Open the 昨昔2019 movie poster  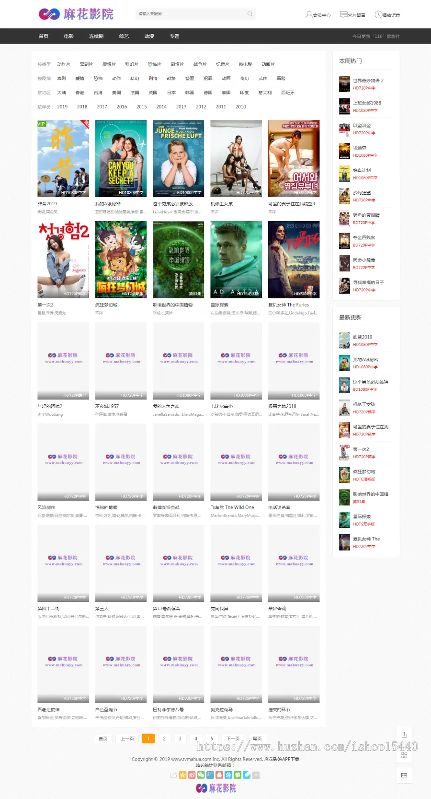pos(63,158)
